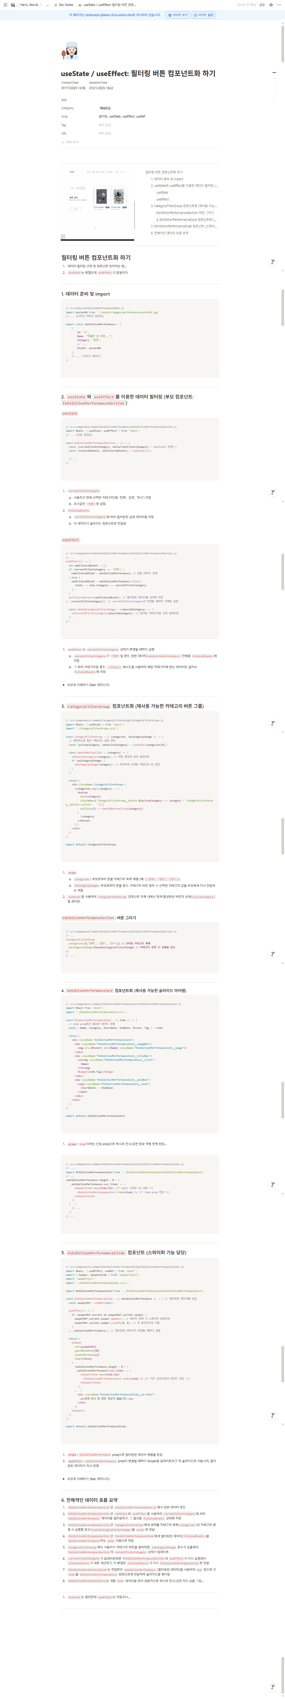Jump to '6. 전체적인 데이터 흐름 요약' contents entry
285x1699 pixels.
click(x=170, y=233)
